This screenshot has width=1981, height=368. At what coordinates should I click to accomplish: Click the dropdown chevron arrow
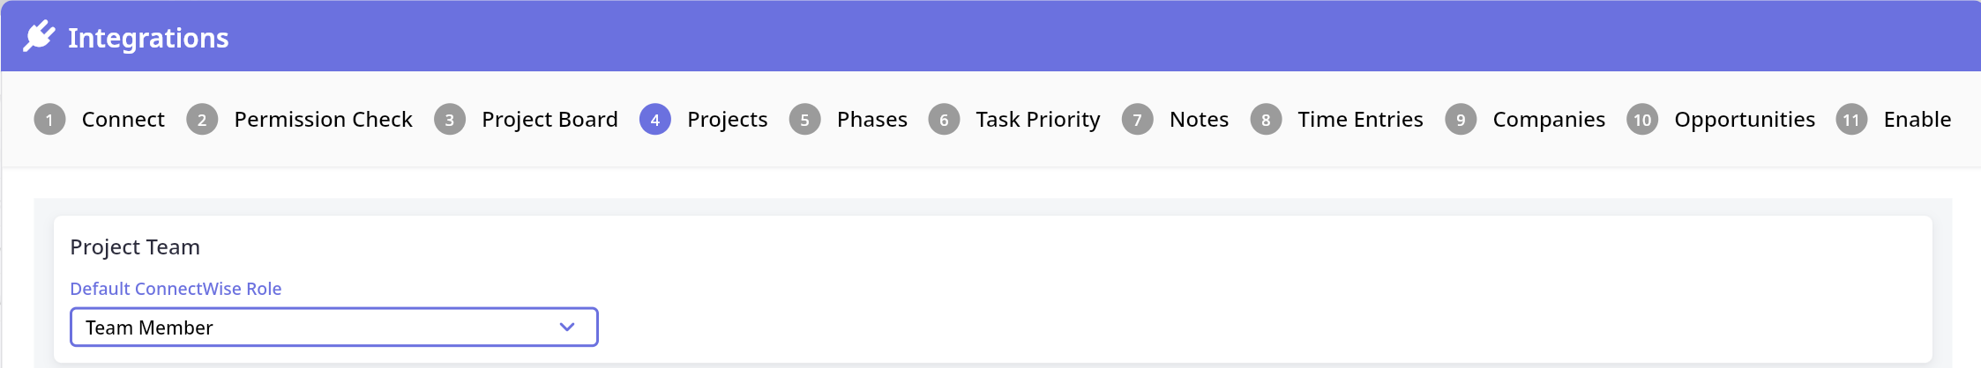pyautogui.click(x=567, y=328)
